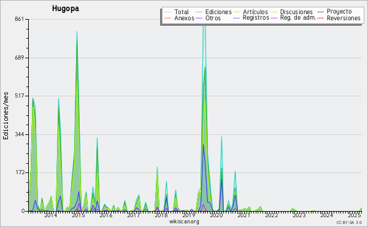Click the 2014 x-axis label
This screenshot has height=227, width=368.
coord(51,215)
